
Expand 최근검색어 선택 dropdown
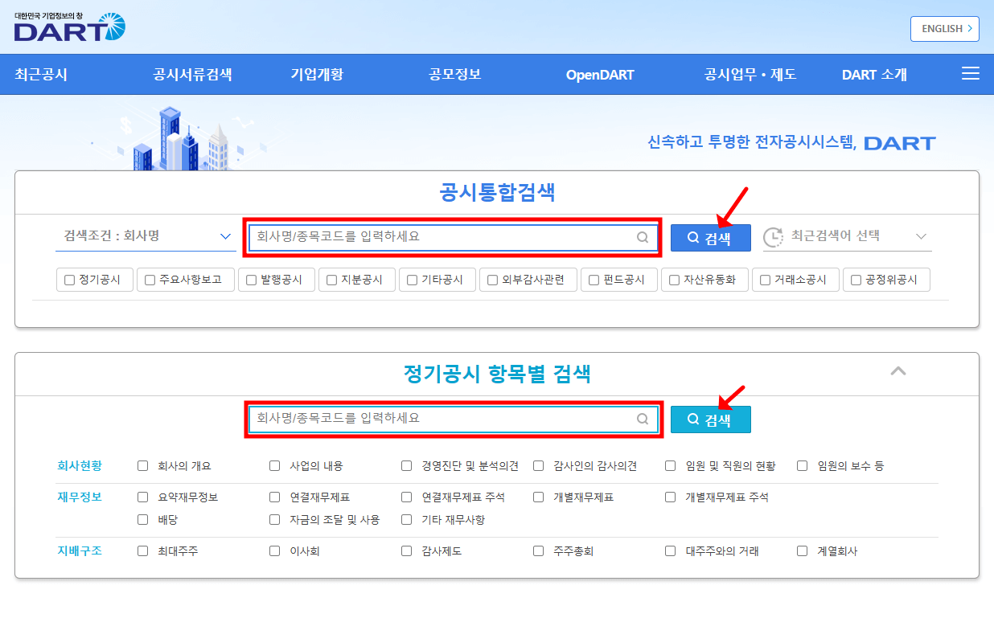click(921, 236)
